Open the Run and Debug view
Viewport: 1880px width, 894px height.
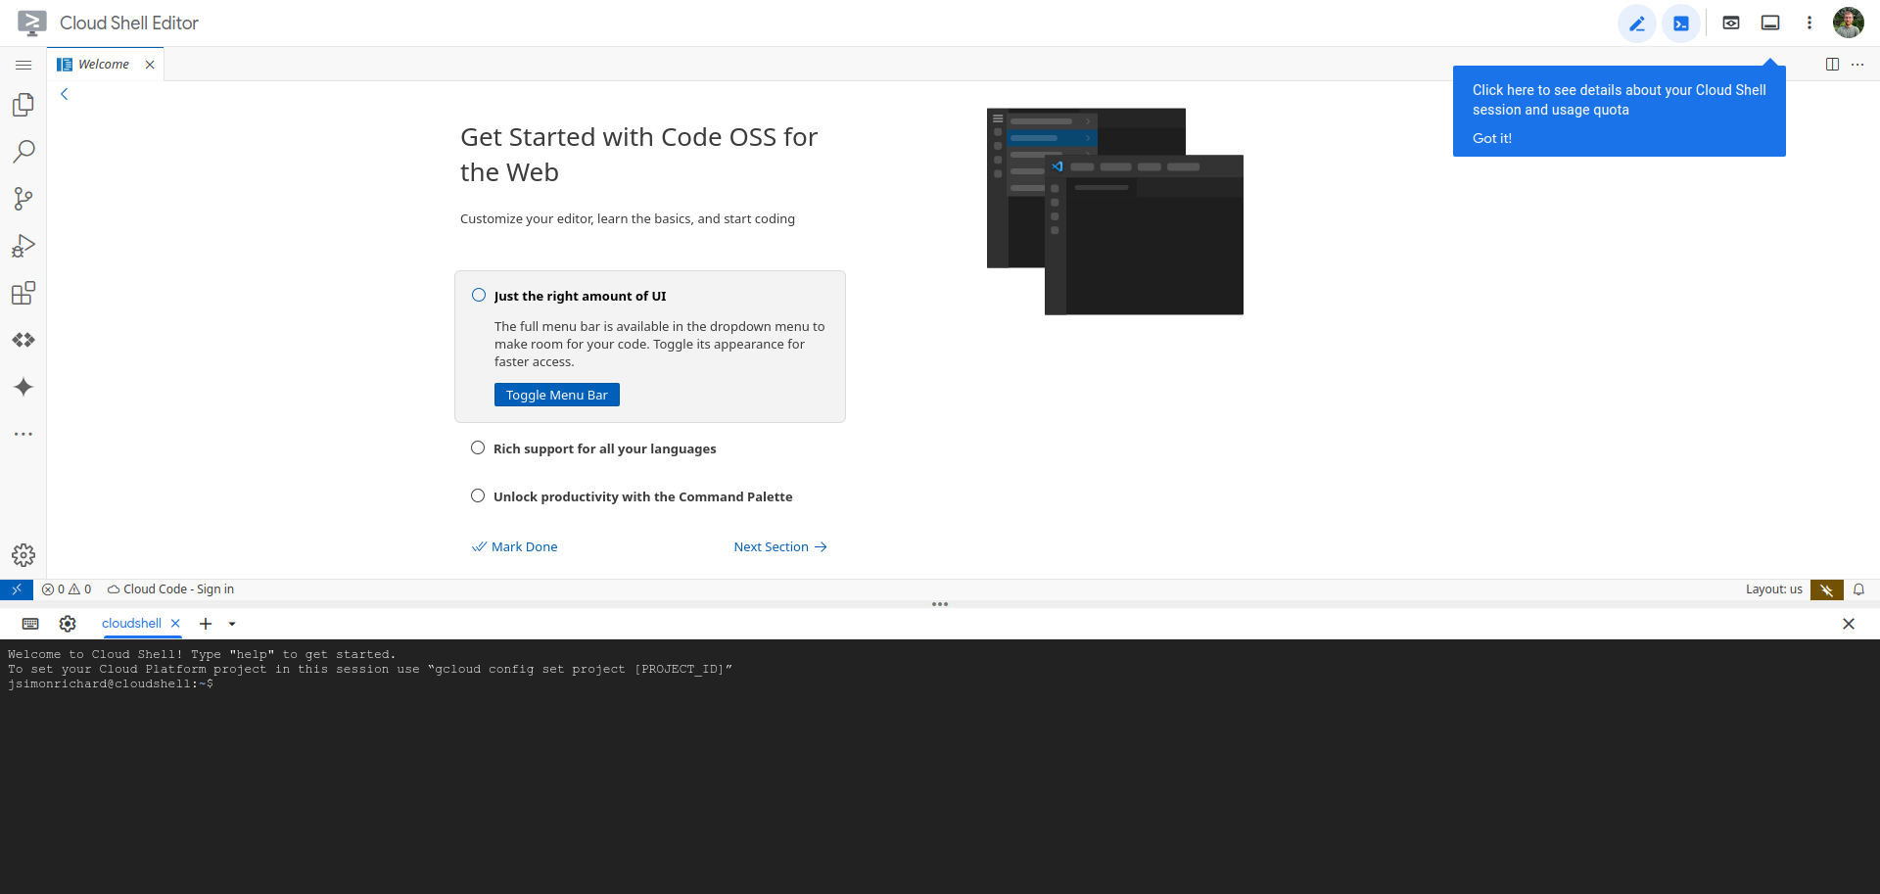(x=23, y=246)
